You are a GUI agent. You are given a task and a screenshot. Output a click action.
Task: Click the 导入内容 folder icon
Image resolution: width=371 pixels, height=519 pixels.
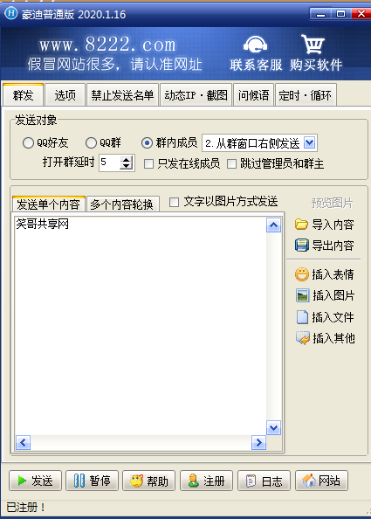[301, 225]
